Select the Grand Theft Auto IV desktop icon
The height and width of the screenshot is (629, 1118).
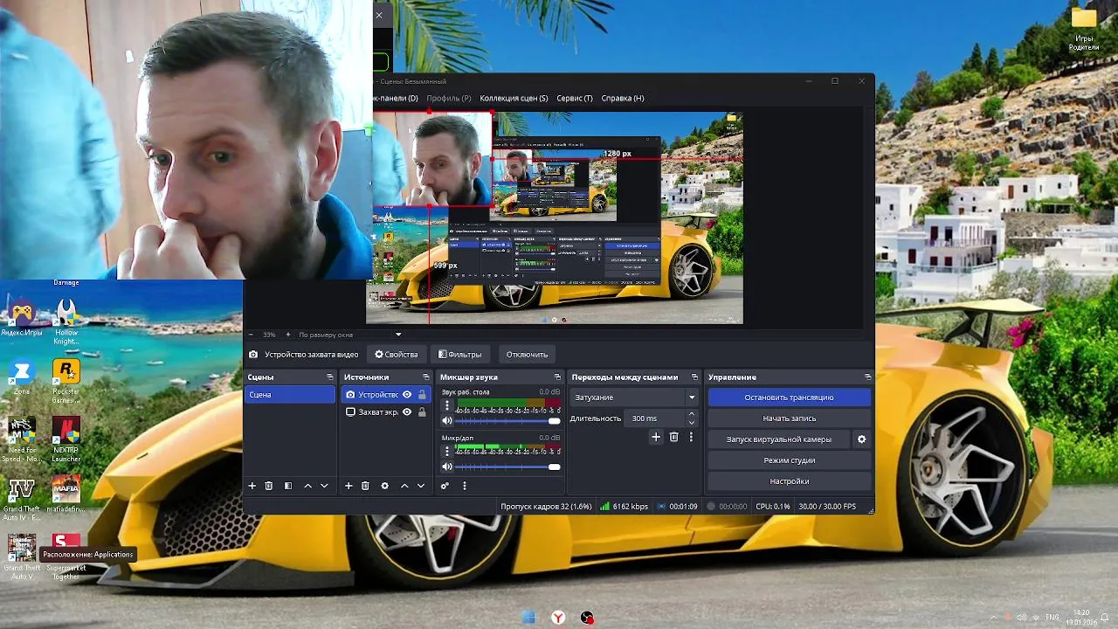(x=21, y=499)
